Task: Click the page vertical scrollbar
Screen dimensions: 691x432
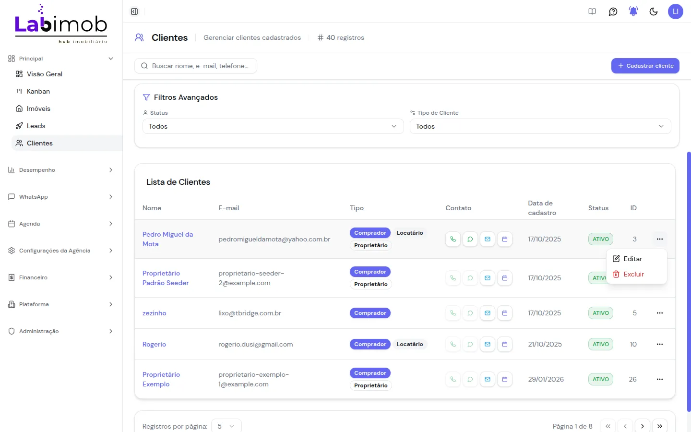Action: [x=689, y=281]
